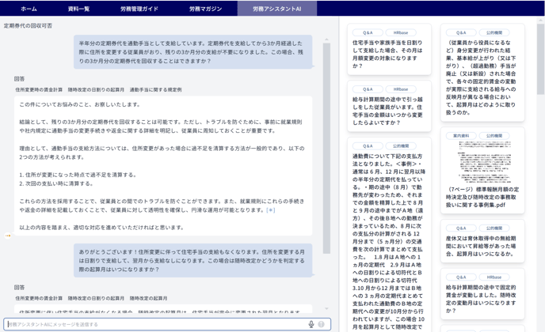Image resolution: width=545 pixels, height=332 pixels.
Task: Open card about 住宅手当や家族手当を日割り
Action: coord(389,49)
